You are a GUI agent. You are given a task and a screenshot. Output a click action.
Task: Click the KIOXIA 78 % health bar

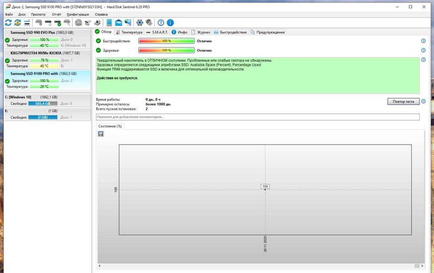(x=44, y=60)
